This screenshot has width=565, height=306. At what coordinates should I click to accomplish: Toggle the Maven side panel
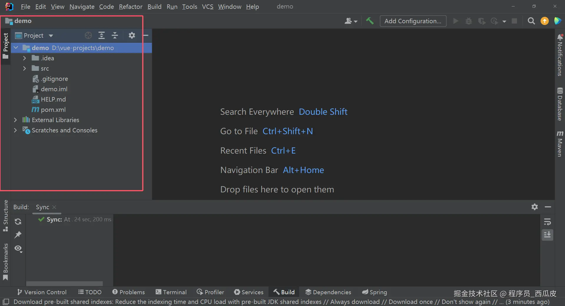coord(560,144)
